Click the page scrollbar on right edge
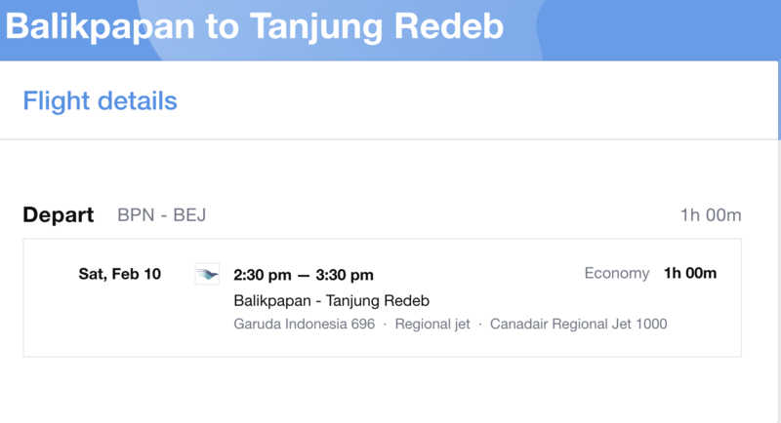The height and width of the screenshot is (423, 781). pyautogui.click(x=779, y=99)
